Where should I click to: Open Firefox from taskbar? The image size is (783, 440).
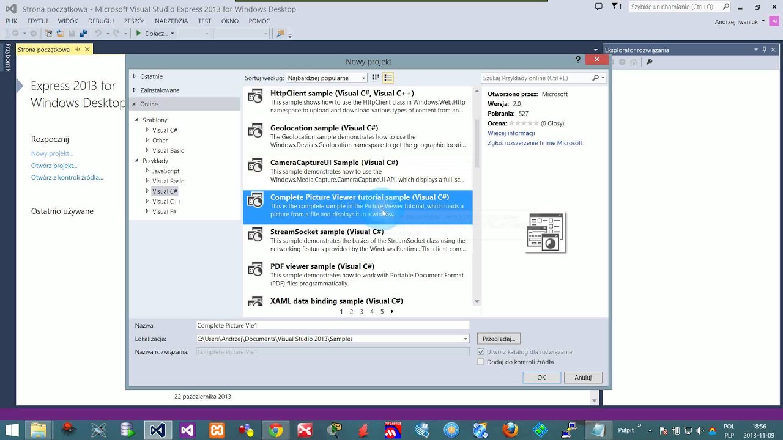pos(510,430)
